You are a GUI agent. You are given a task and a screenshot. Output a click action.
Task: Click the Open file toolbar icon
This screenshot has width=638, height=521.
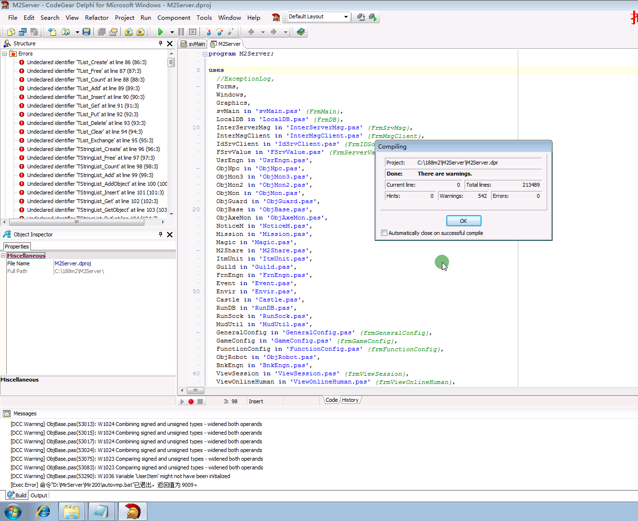tap(66, 32)
